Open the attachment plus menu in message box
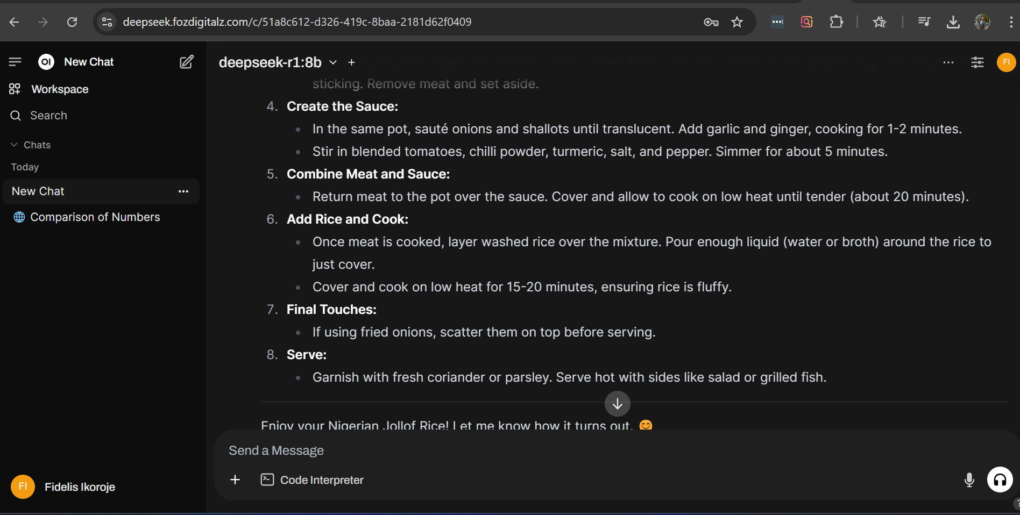Image resolution: width=1020 pixels, height=515 pixels. tap(235, 480)
